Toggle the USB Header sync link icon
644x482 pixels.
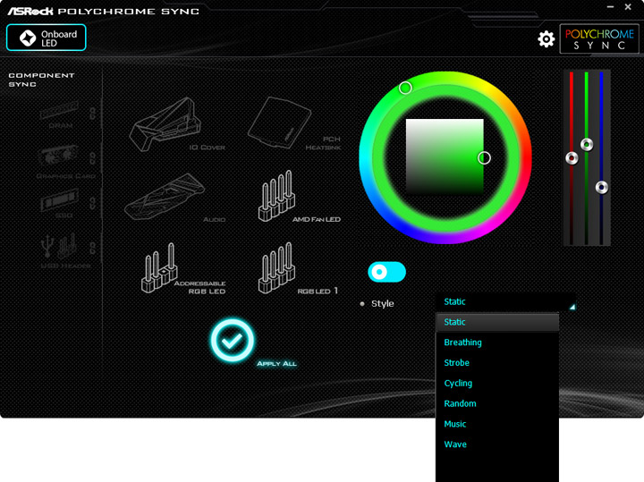93,248
